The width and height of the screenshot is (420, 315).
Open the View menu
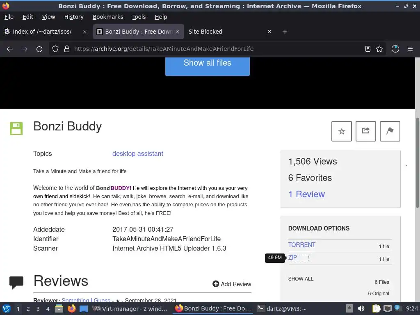tap(48, 17)
